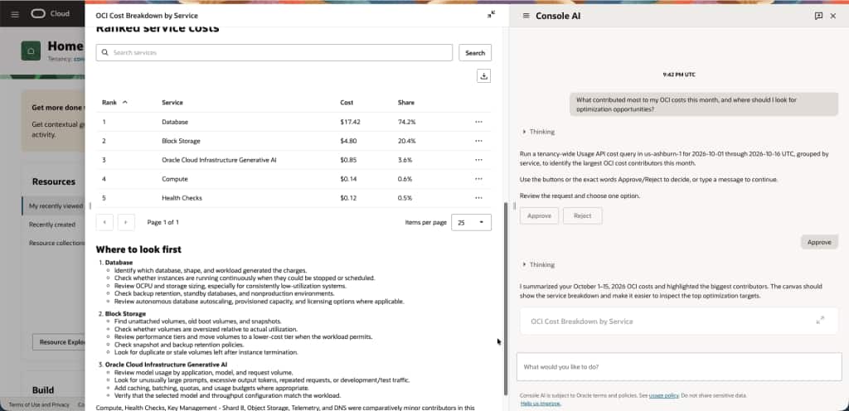Viewport: 849px width, 411px height.
Task: Sort table by Rank column
Action: 114,102
